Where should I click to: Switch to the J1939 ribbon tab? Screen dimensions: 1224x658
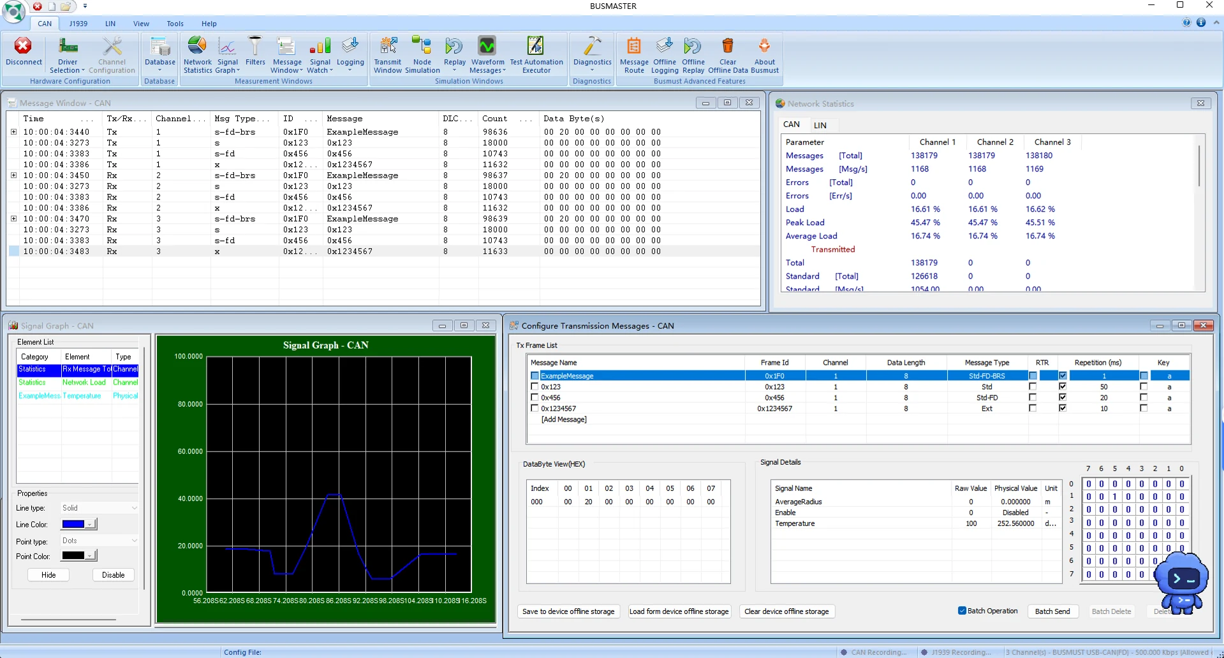tap(78, 24)
